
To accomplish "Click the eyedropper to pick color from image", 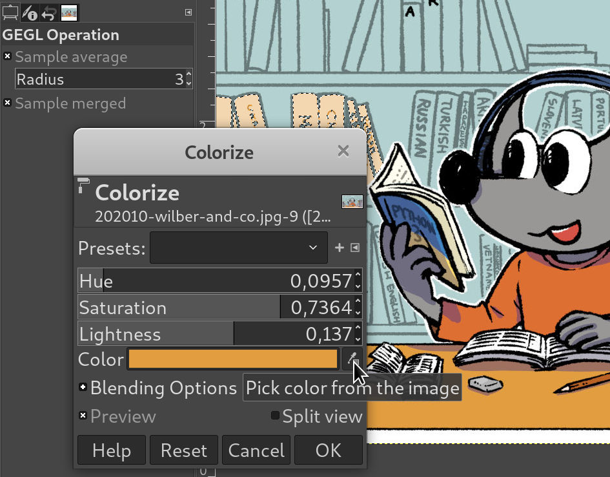I will (x=352, y=359).
